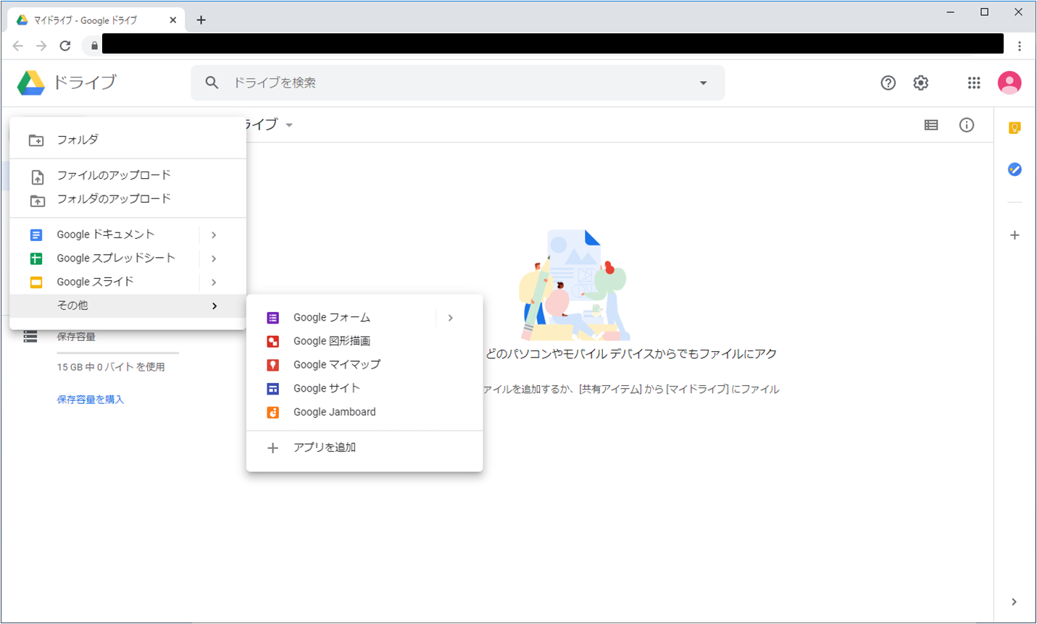Image resolution: width=1037 pixels, height=624 pixels.
Task: Click the storage icon beside 保存容量
Action: coord(30,337)
